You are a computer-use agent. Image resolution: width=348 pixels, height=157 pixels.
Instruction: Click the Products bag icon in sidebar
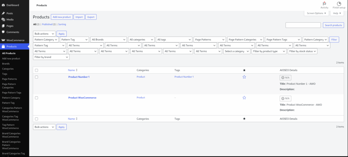3,46
